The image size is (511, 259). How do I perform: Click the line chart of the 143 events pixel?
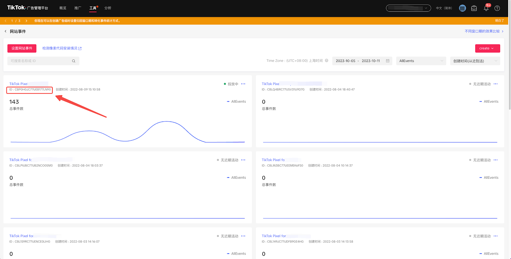127,132
